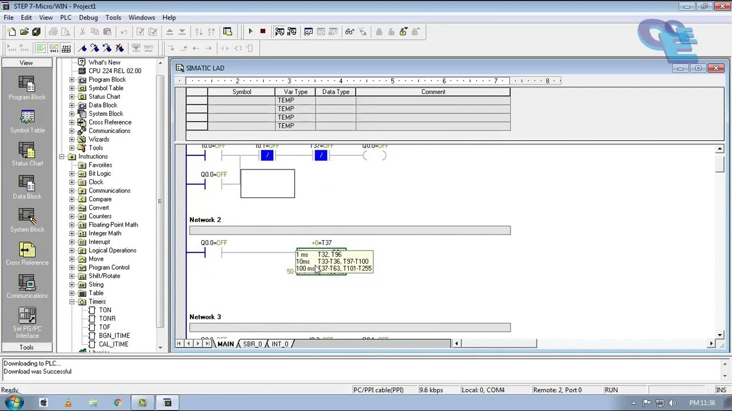Open the Debug menu
The width and height of the screenshot is (732, 411).
click(x=89, y=18)
